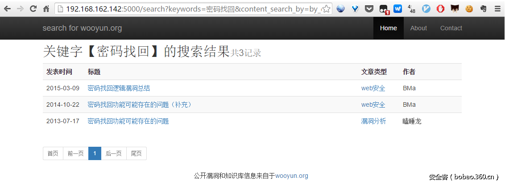Go to previous page via 前一页

76,153
